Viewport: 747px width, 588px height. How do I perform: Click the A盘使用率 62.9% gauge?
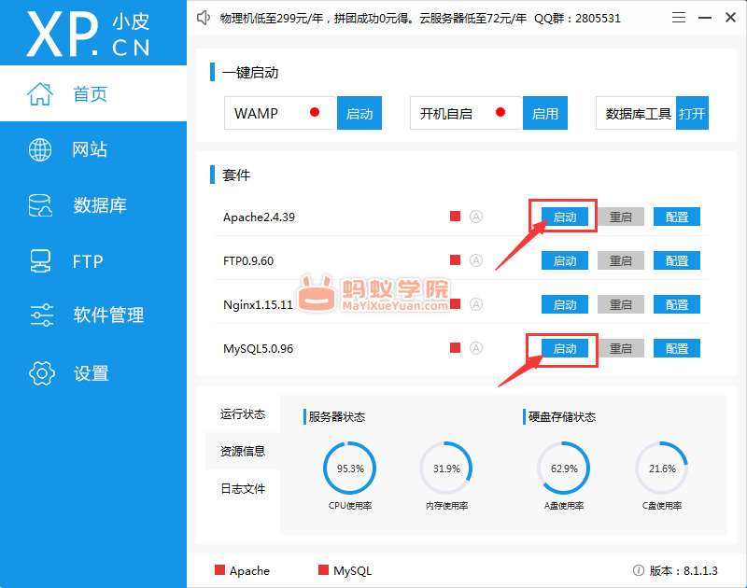tap(564, 468)
